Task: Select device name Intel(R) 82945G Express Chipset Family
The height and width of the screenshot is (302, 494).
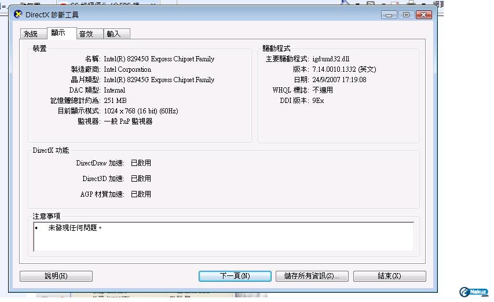Action: pos(159,59)
